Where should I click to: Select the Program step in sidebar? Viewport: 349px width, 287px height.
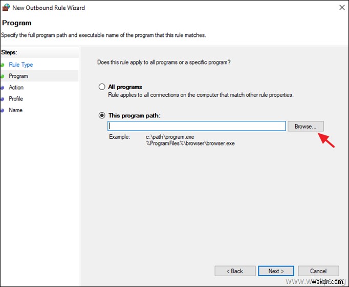(x=18, y=76)
